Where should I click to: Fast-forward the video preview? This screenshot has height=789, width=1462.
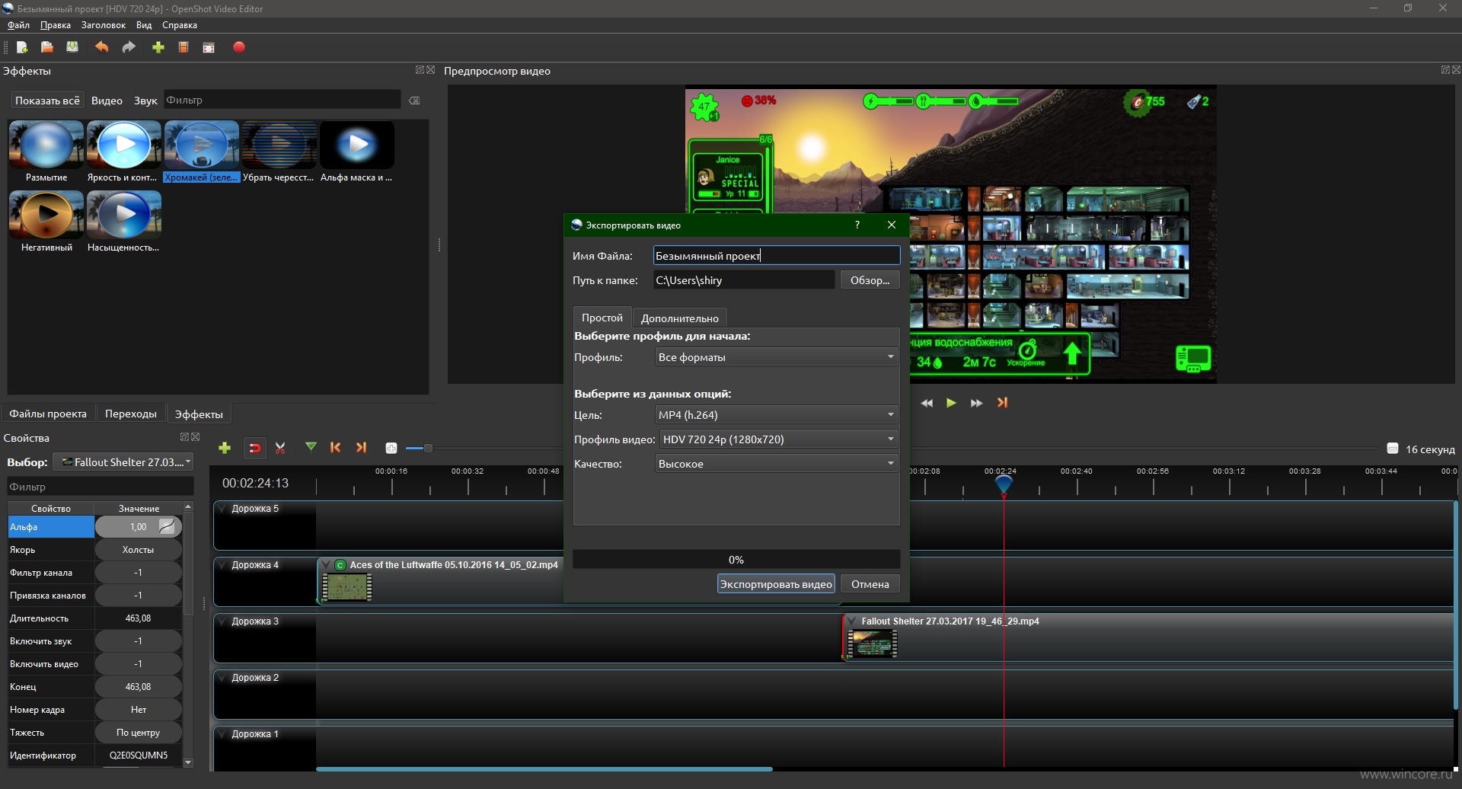(976, 403)
